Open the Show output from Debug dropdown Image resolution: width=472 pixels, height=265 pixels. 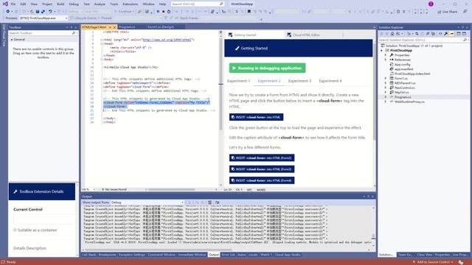point(147,202)
